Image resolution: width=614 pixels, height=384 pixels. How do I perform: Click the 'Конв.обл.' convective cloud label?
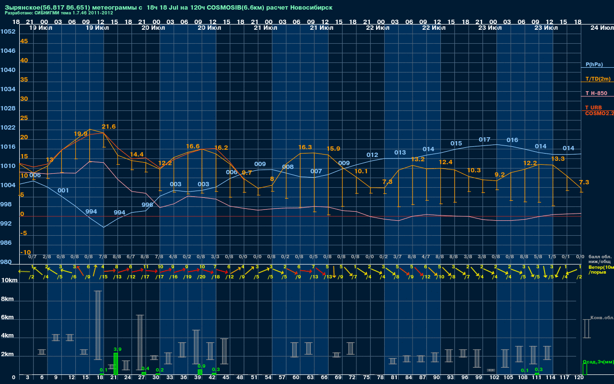coord(602,318)
